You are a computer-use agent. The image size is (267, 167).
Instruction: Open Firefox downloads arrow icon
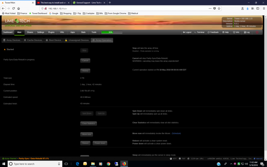pos(248,8)
